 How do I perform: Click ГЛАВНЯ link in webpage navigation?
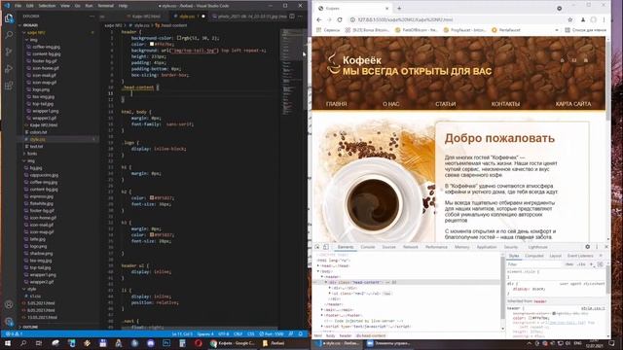pos(337,104)
